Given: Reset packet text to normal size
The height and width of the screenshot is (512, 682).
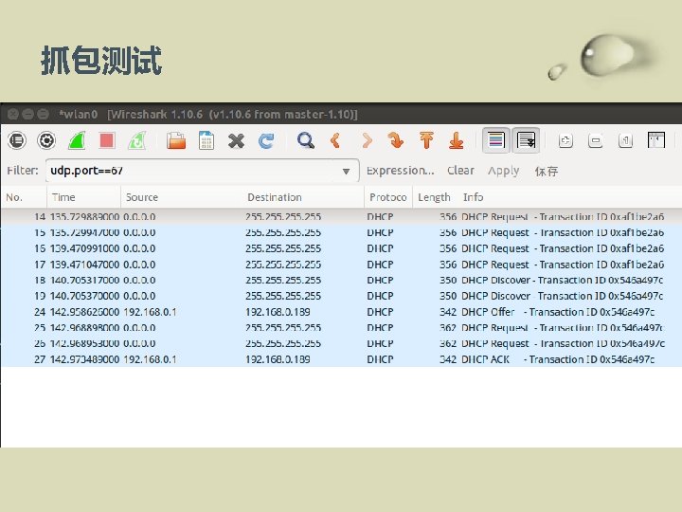Looking at the screenshot, I should click(x=625, y=140).
